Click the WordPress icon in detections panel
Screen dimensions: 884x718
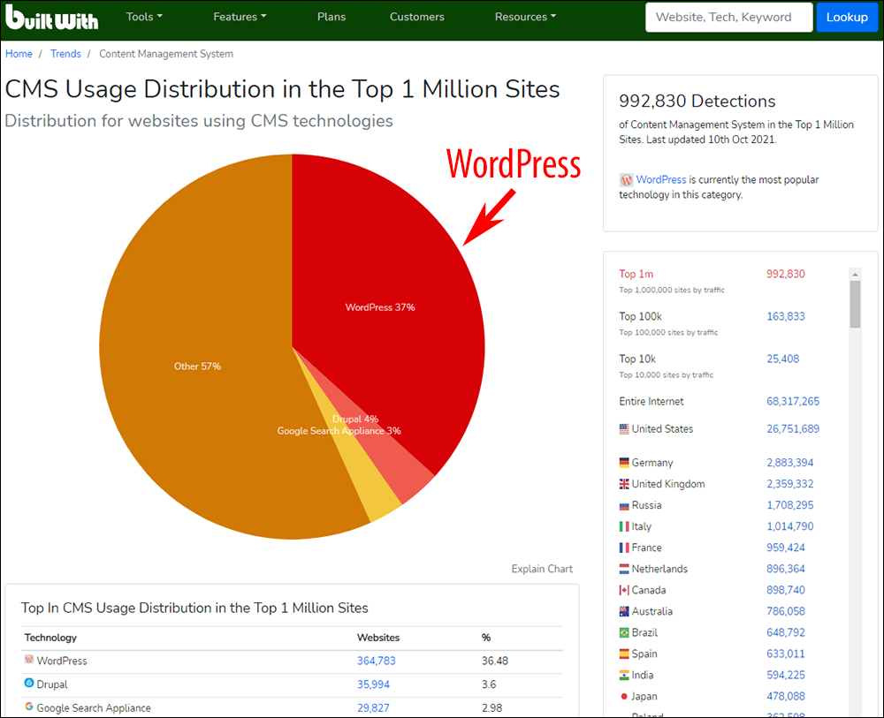click(x=626, y=180)
